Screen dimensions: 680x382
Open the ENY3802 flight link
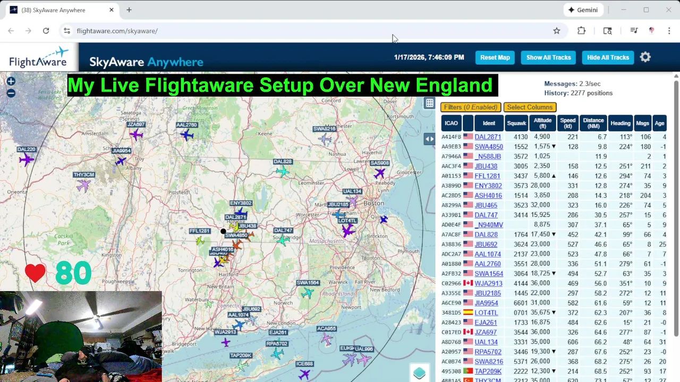(488, 186)
